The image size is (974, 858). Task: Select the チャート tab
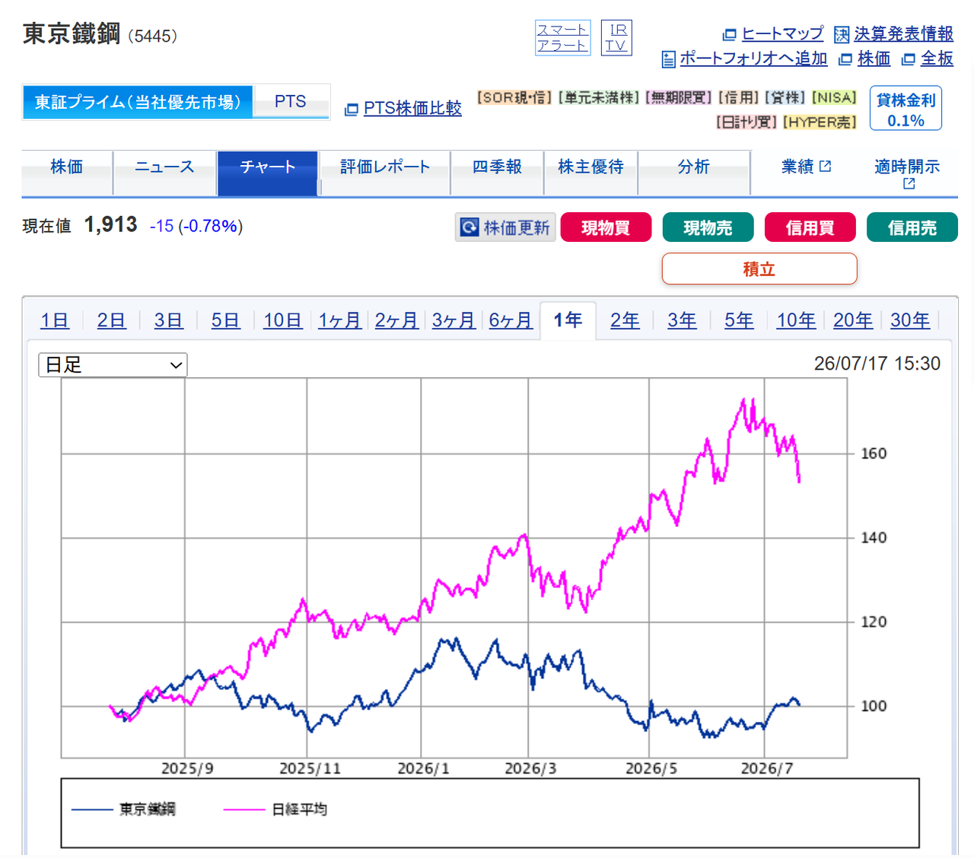[x=267, y=173]
